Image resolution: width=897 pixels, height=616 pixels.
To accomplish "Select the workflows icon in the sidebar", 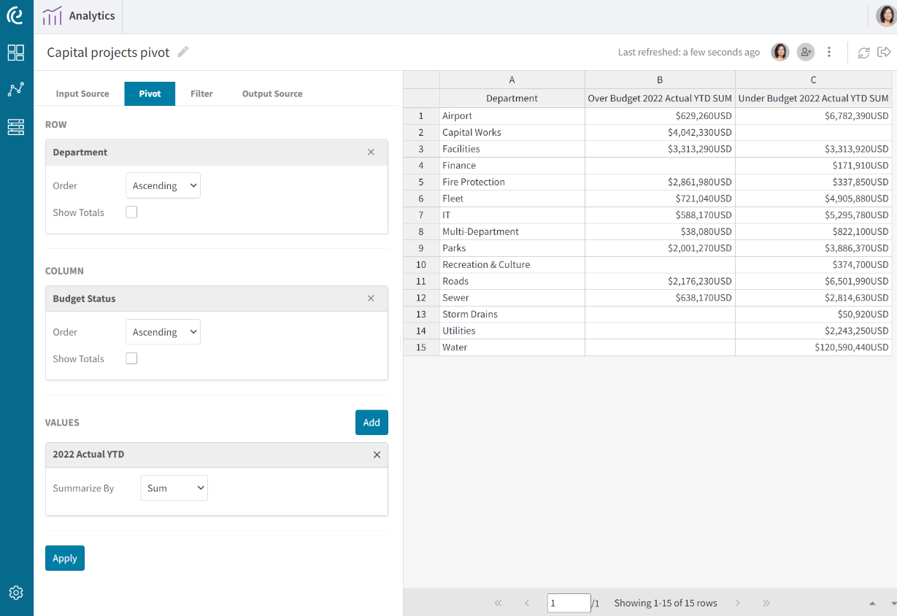I will pos(16,89).
